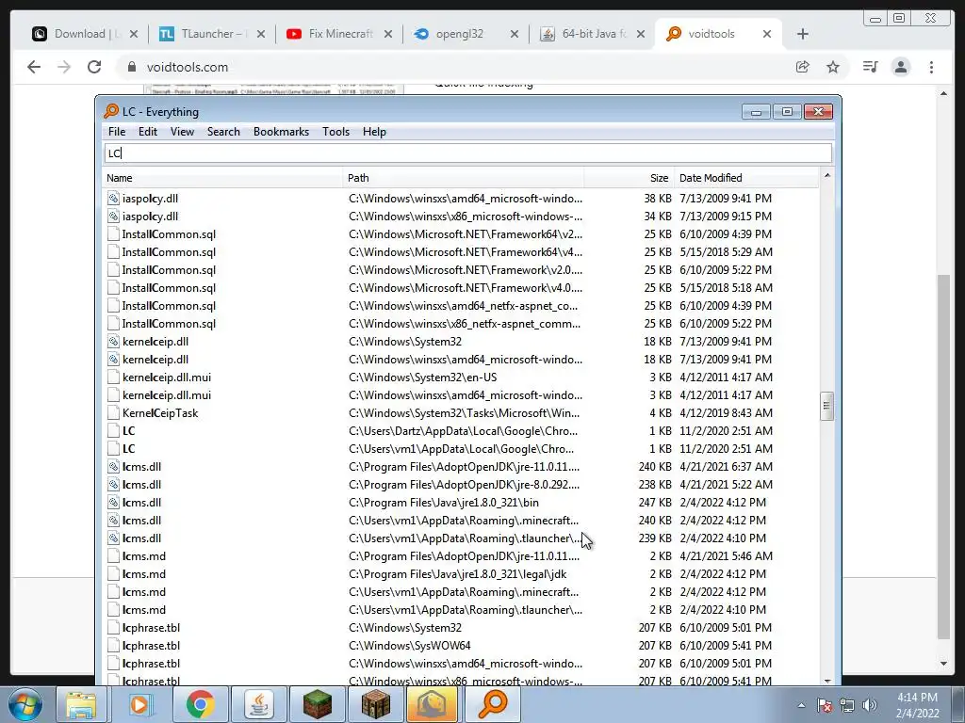Open the Tools menu in Everything

tap(336, 132)
